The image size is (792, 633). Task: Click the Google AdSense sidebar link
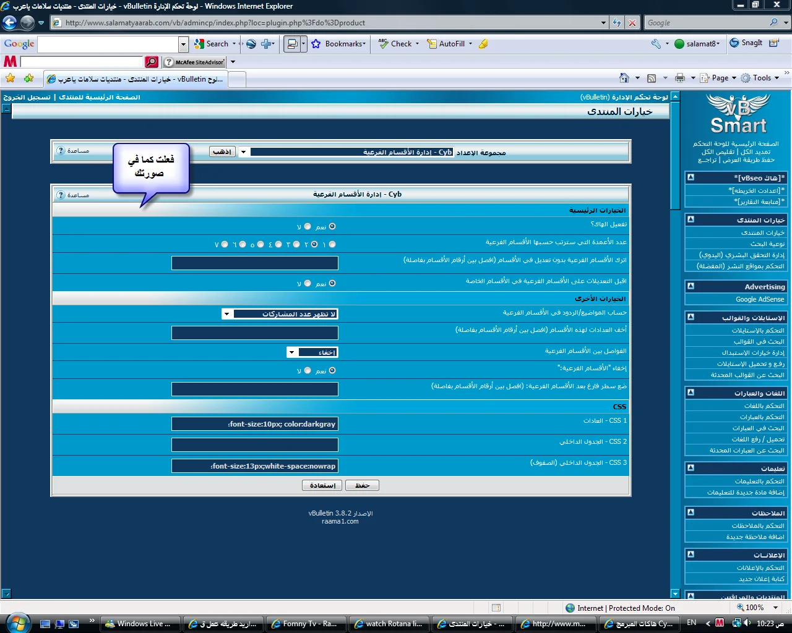pos(759,299)
